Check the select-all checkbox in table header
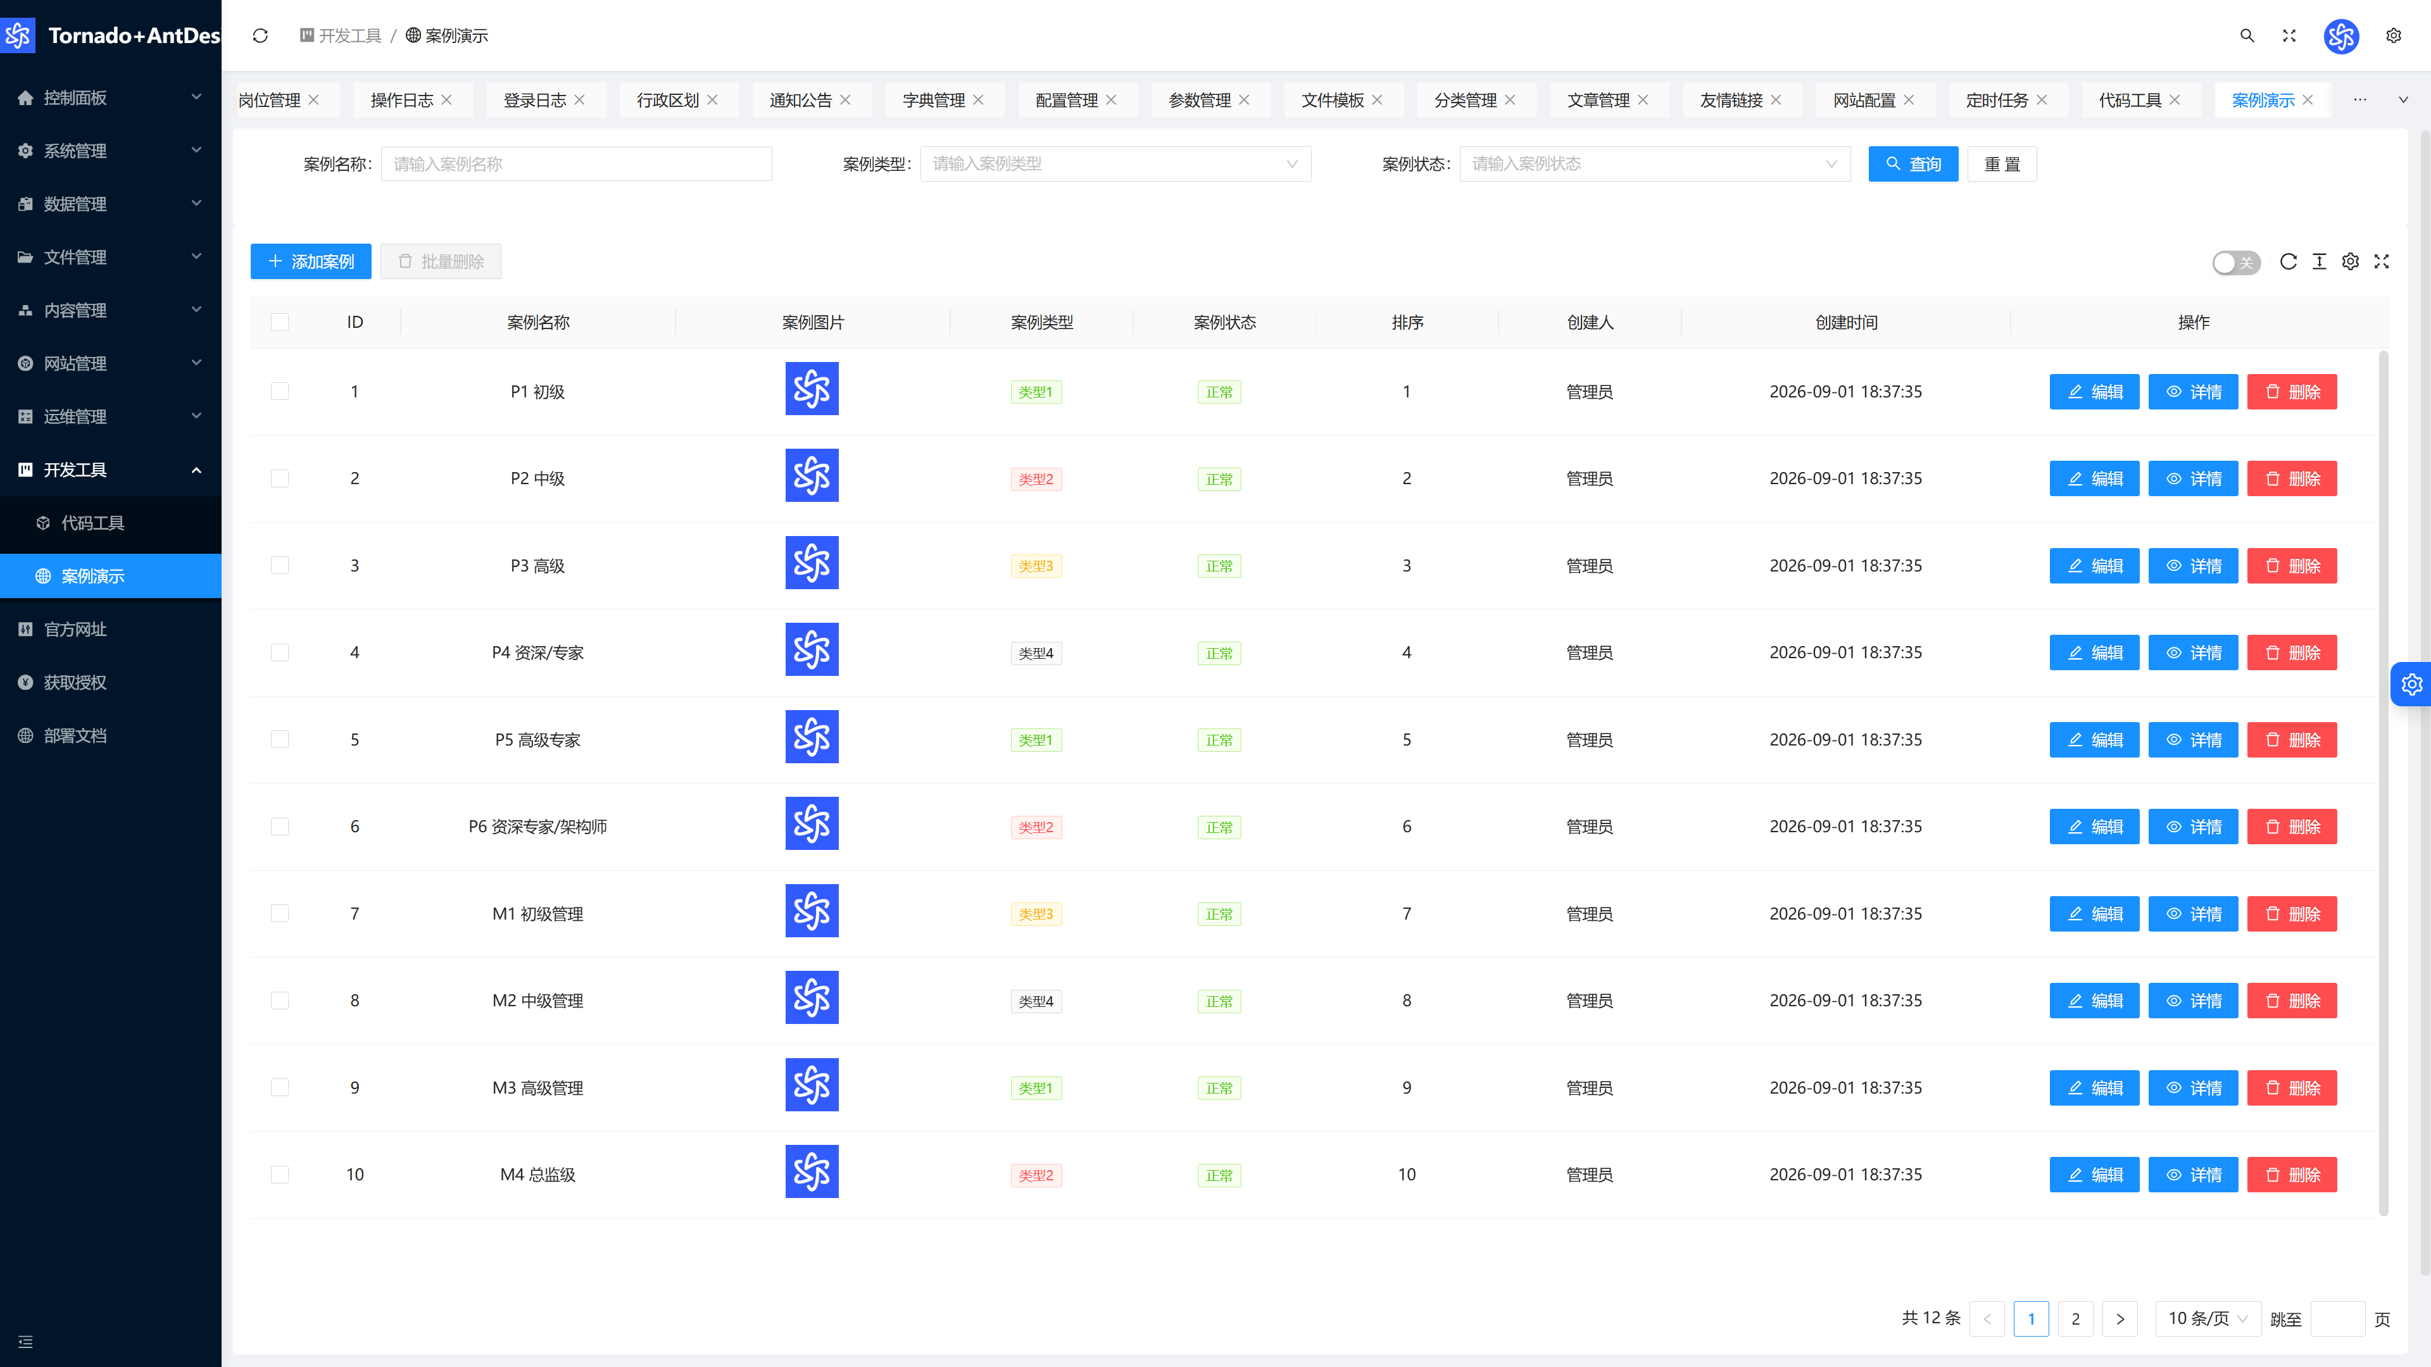Viewport: 2431px width, 1367px height. point(279,323)
